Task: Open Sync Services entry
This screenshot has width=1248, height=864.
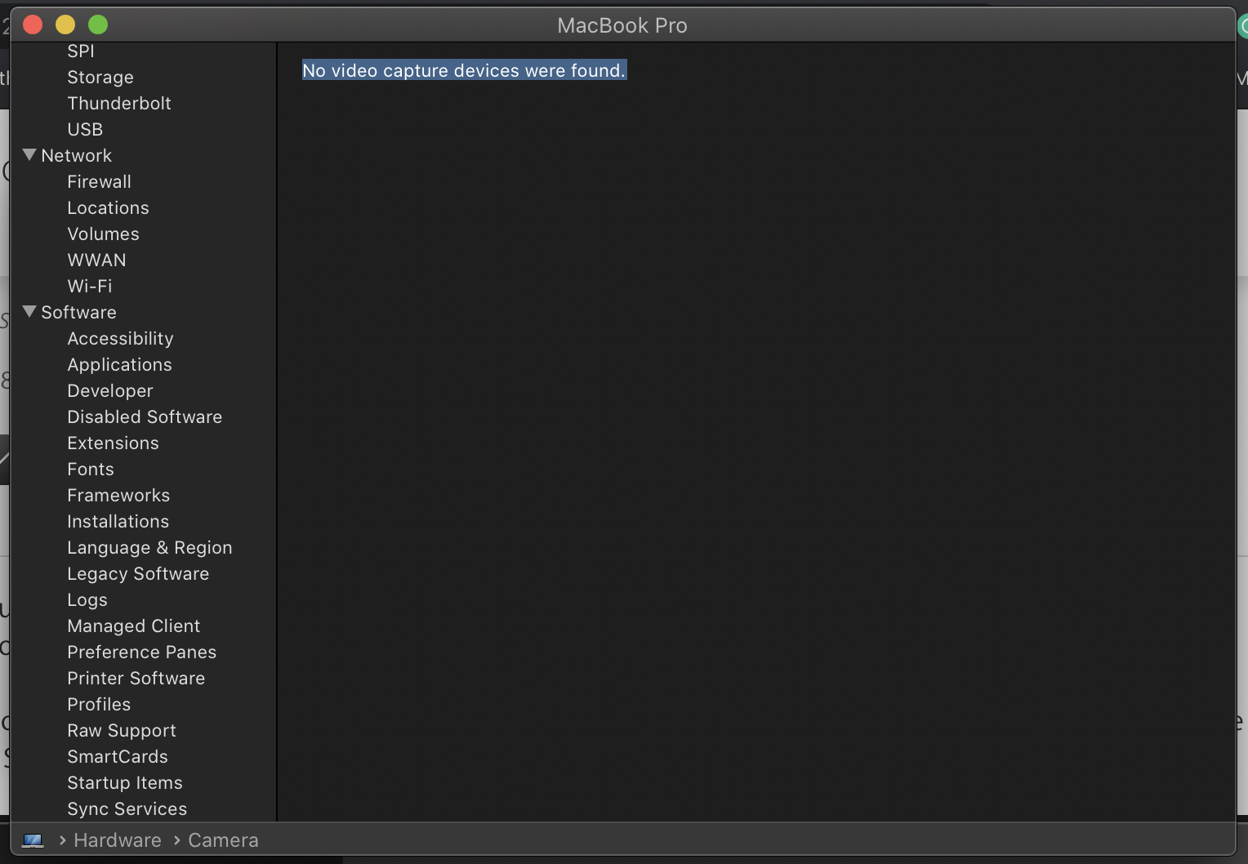Action: click(x=127, y=808)
